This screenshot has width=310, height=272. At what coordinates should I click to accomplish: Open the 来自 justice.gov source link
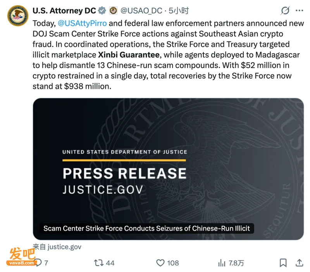[57, 247]
